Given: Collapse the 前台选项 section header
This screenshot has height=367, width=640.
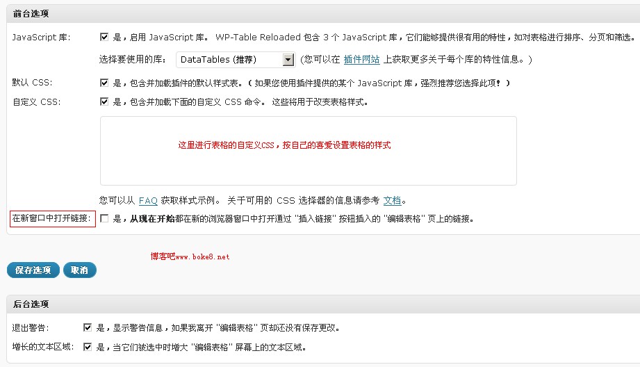Looking at the screenshot, I should tap(31, 14).
